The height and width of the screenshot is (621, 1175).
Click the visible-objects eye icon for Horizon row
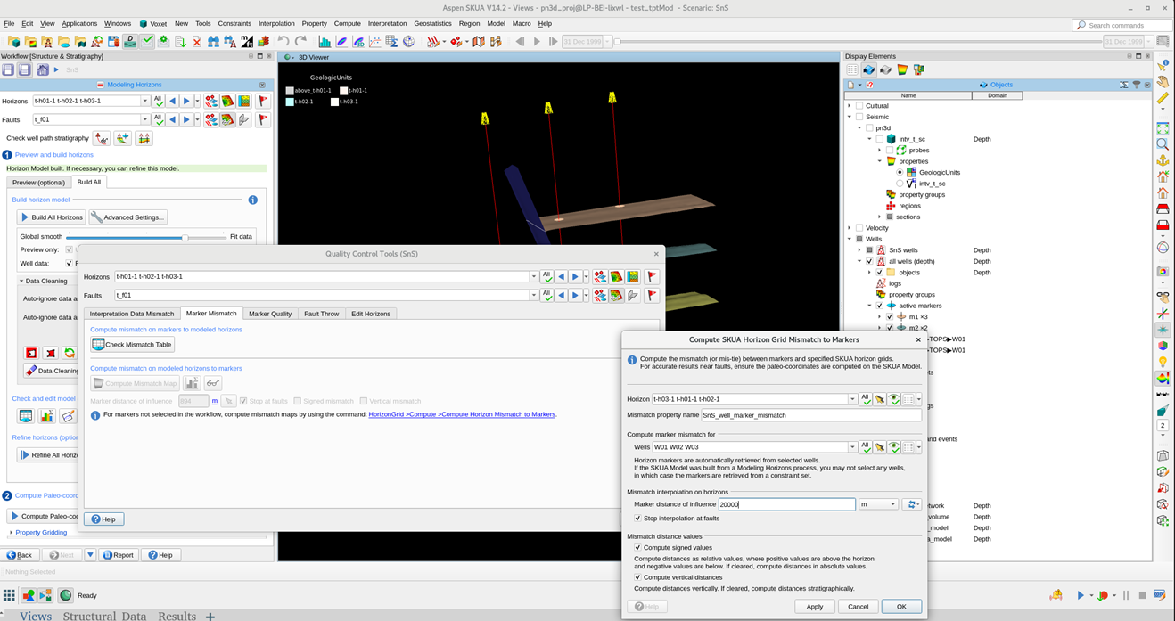pyautogui.click(x=893, y=399)
